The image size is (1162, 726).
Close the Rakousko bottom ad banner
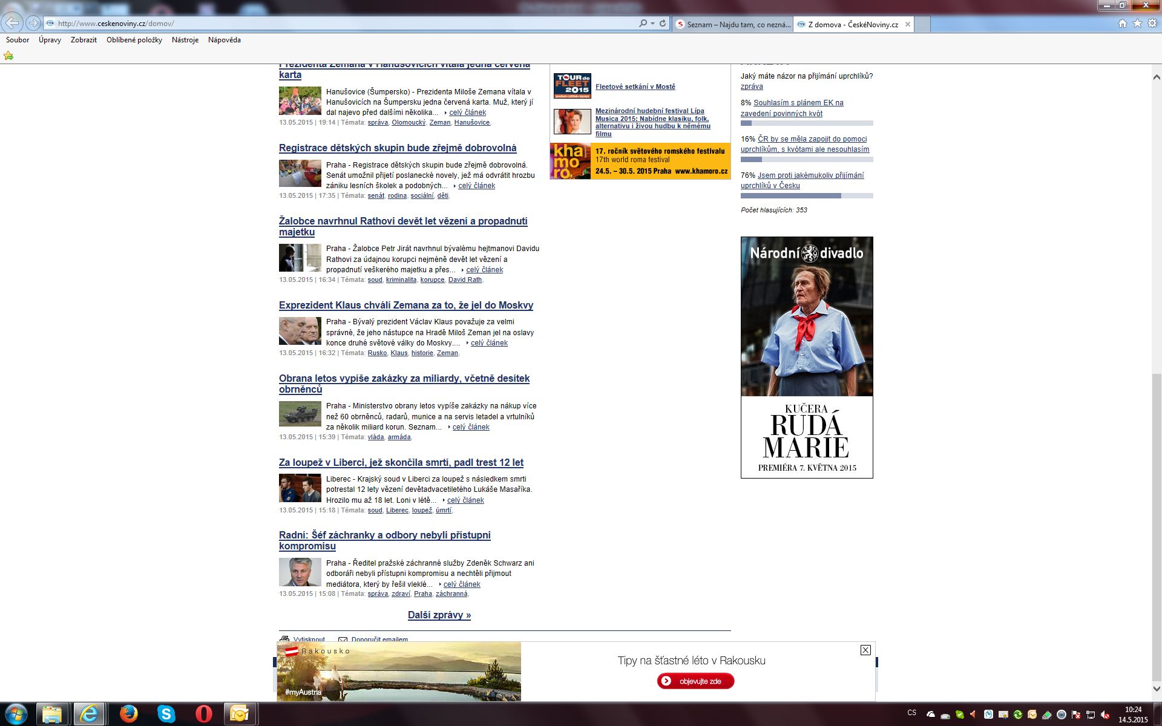(x=865, y=650)
